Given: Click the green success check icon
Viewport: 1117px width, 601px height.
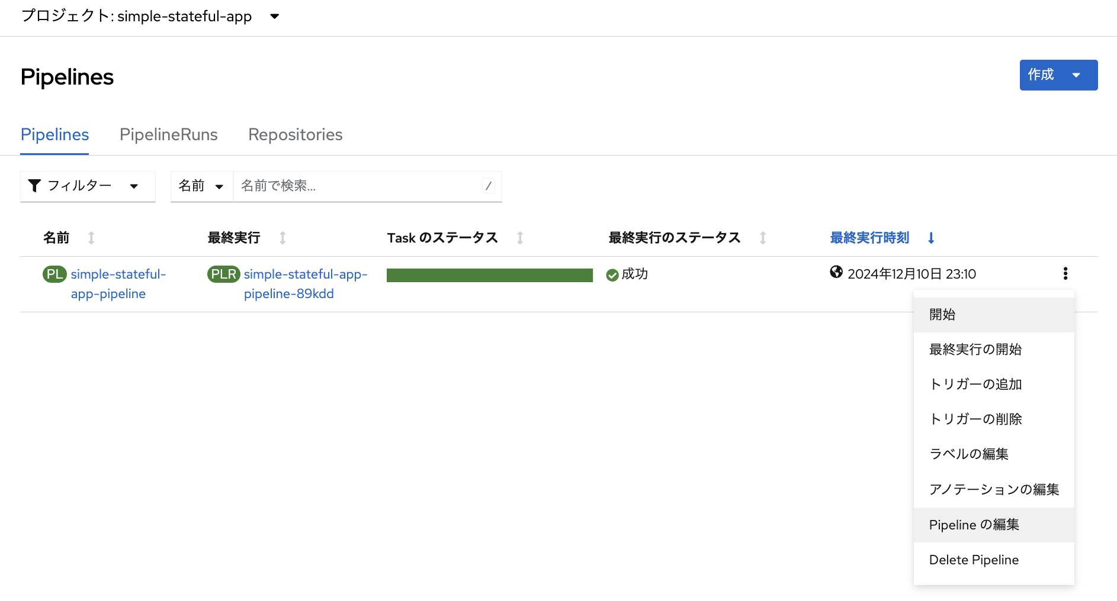Looking at the screenshot, I should coord(612,274).
